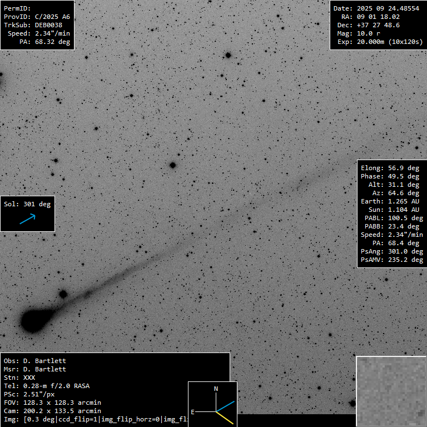Image resolution: width=427 pixels, height=427 pixels.
Task: Click the blue solar direction arrow
Action: click(27, 220)
